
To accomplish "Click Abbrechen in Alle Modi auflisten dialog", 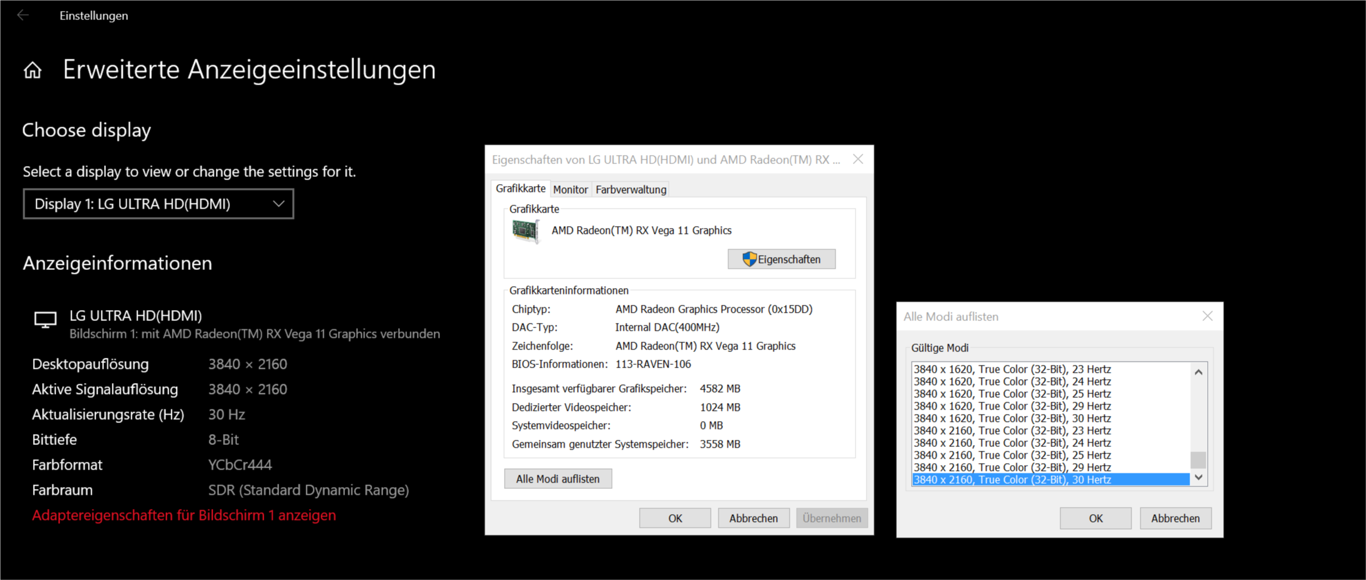I will pos(1175,518).
